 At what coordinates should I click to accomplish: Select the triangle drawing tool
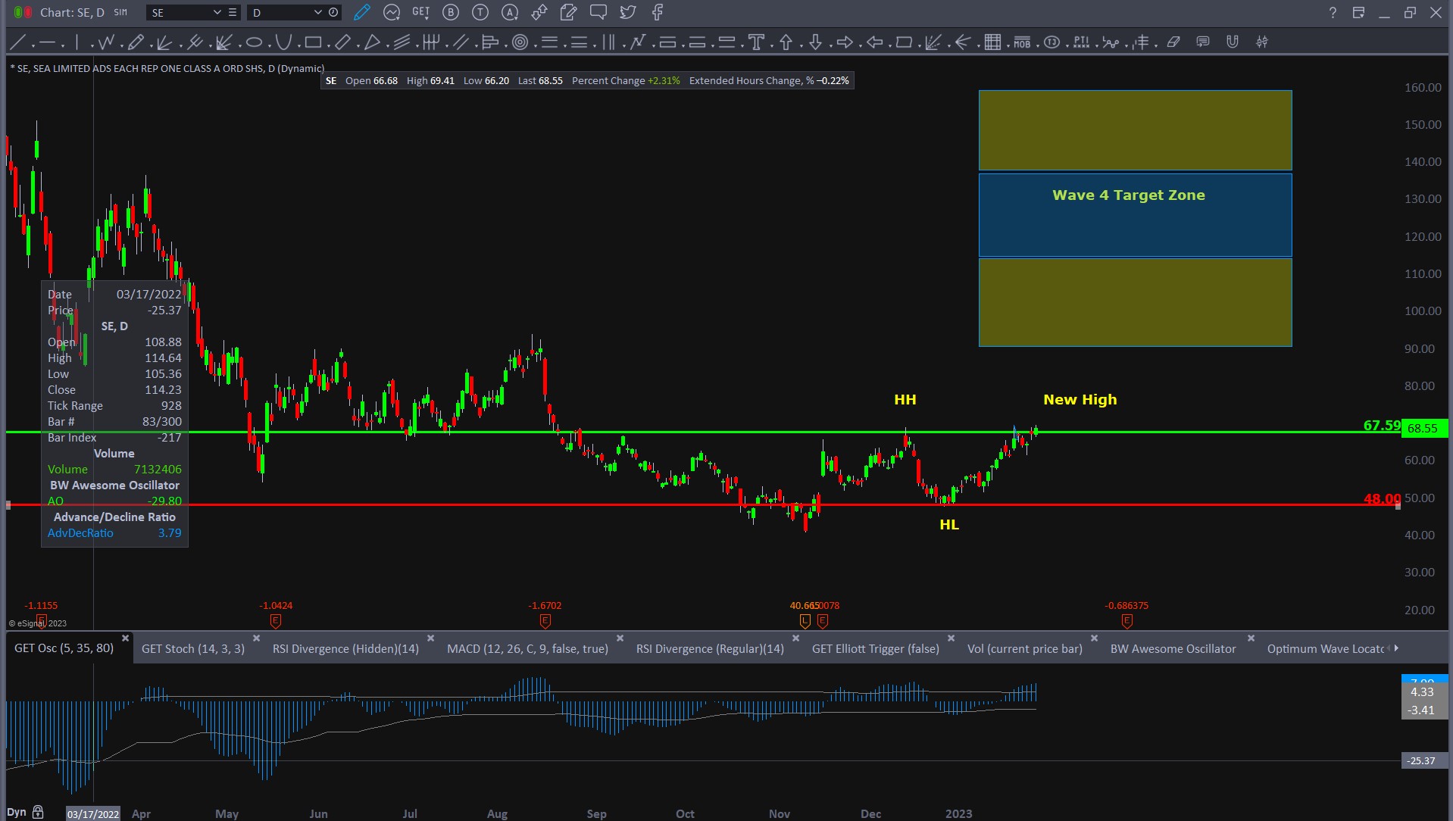(372, 42)
